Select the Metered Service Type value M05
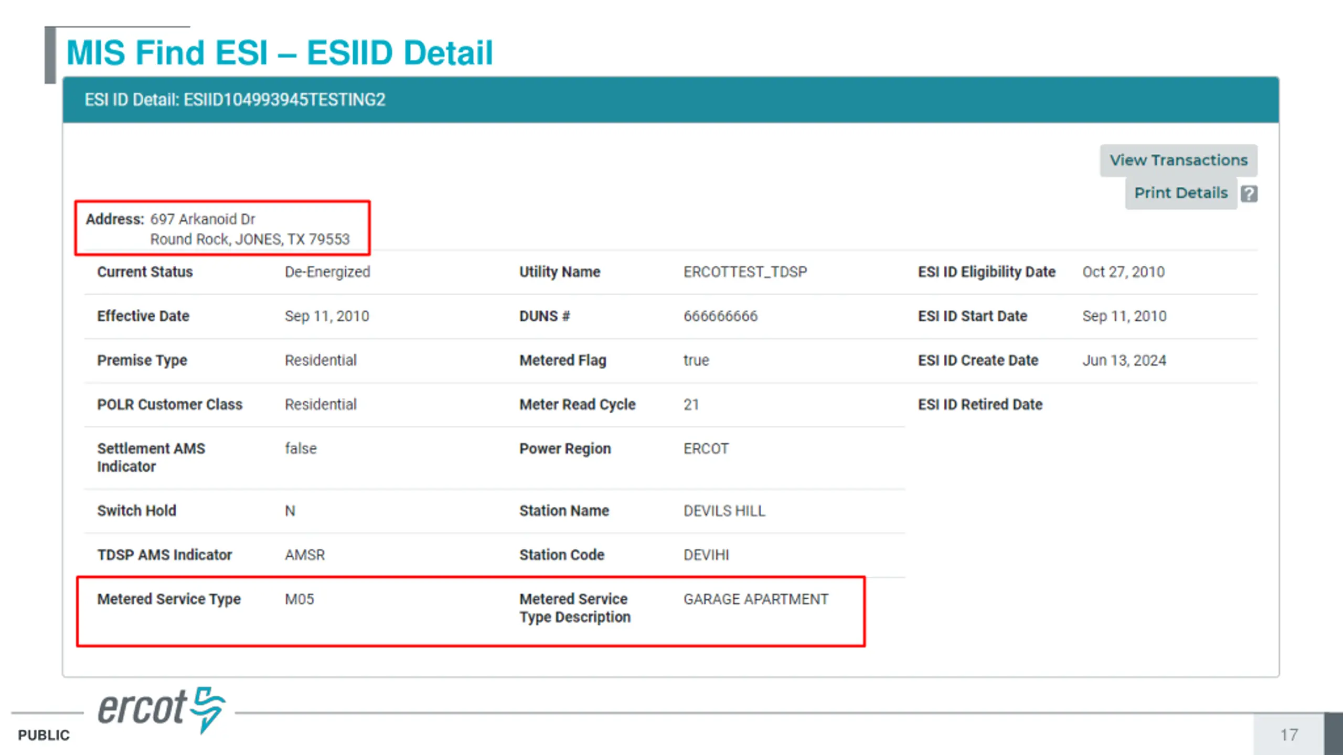Viewport: 1343px width, 755px height. [x=300, y=599]
